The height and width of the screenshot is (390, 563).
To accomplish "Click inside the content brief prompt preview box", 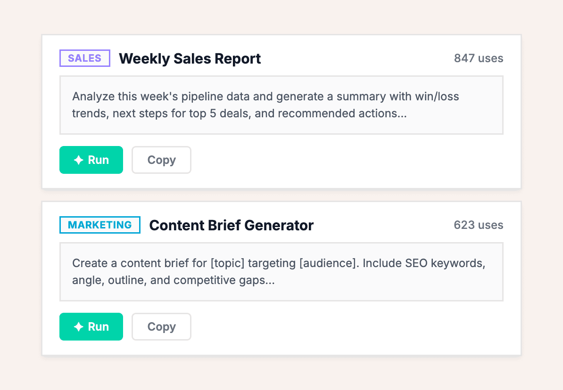I will point(281,272).
